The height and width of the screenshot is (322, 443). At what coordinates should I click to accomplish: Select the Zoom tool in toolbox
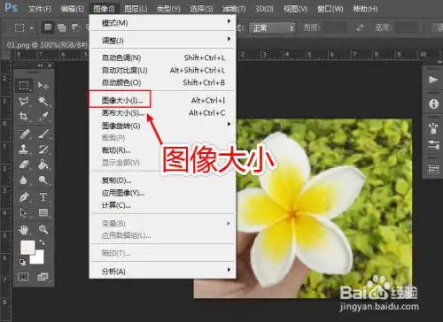click(x=43, y=229)
